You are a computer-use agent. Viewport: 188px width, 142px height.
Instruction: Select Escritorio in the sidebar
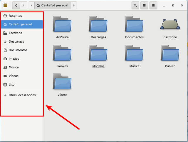pyautogui.click(x=15, y=33)
